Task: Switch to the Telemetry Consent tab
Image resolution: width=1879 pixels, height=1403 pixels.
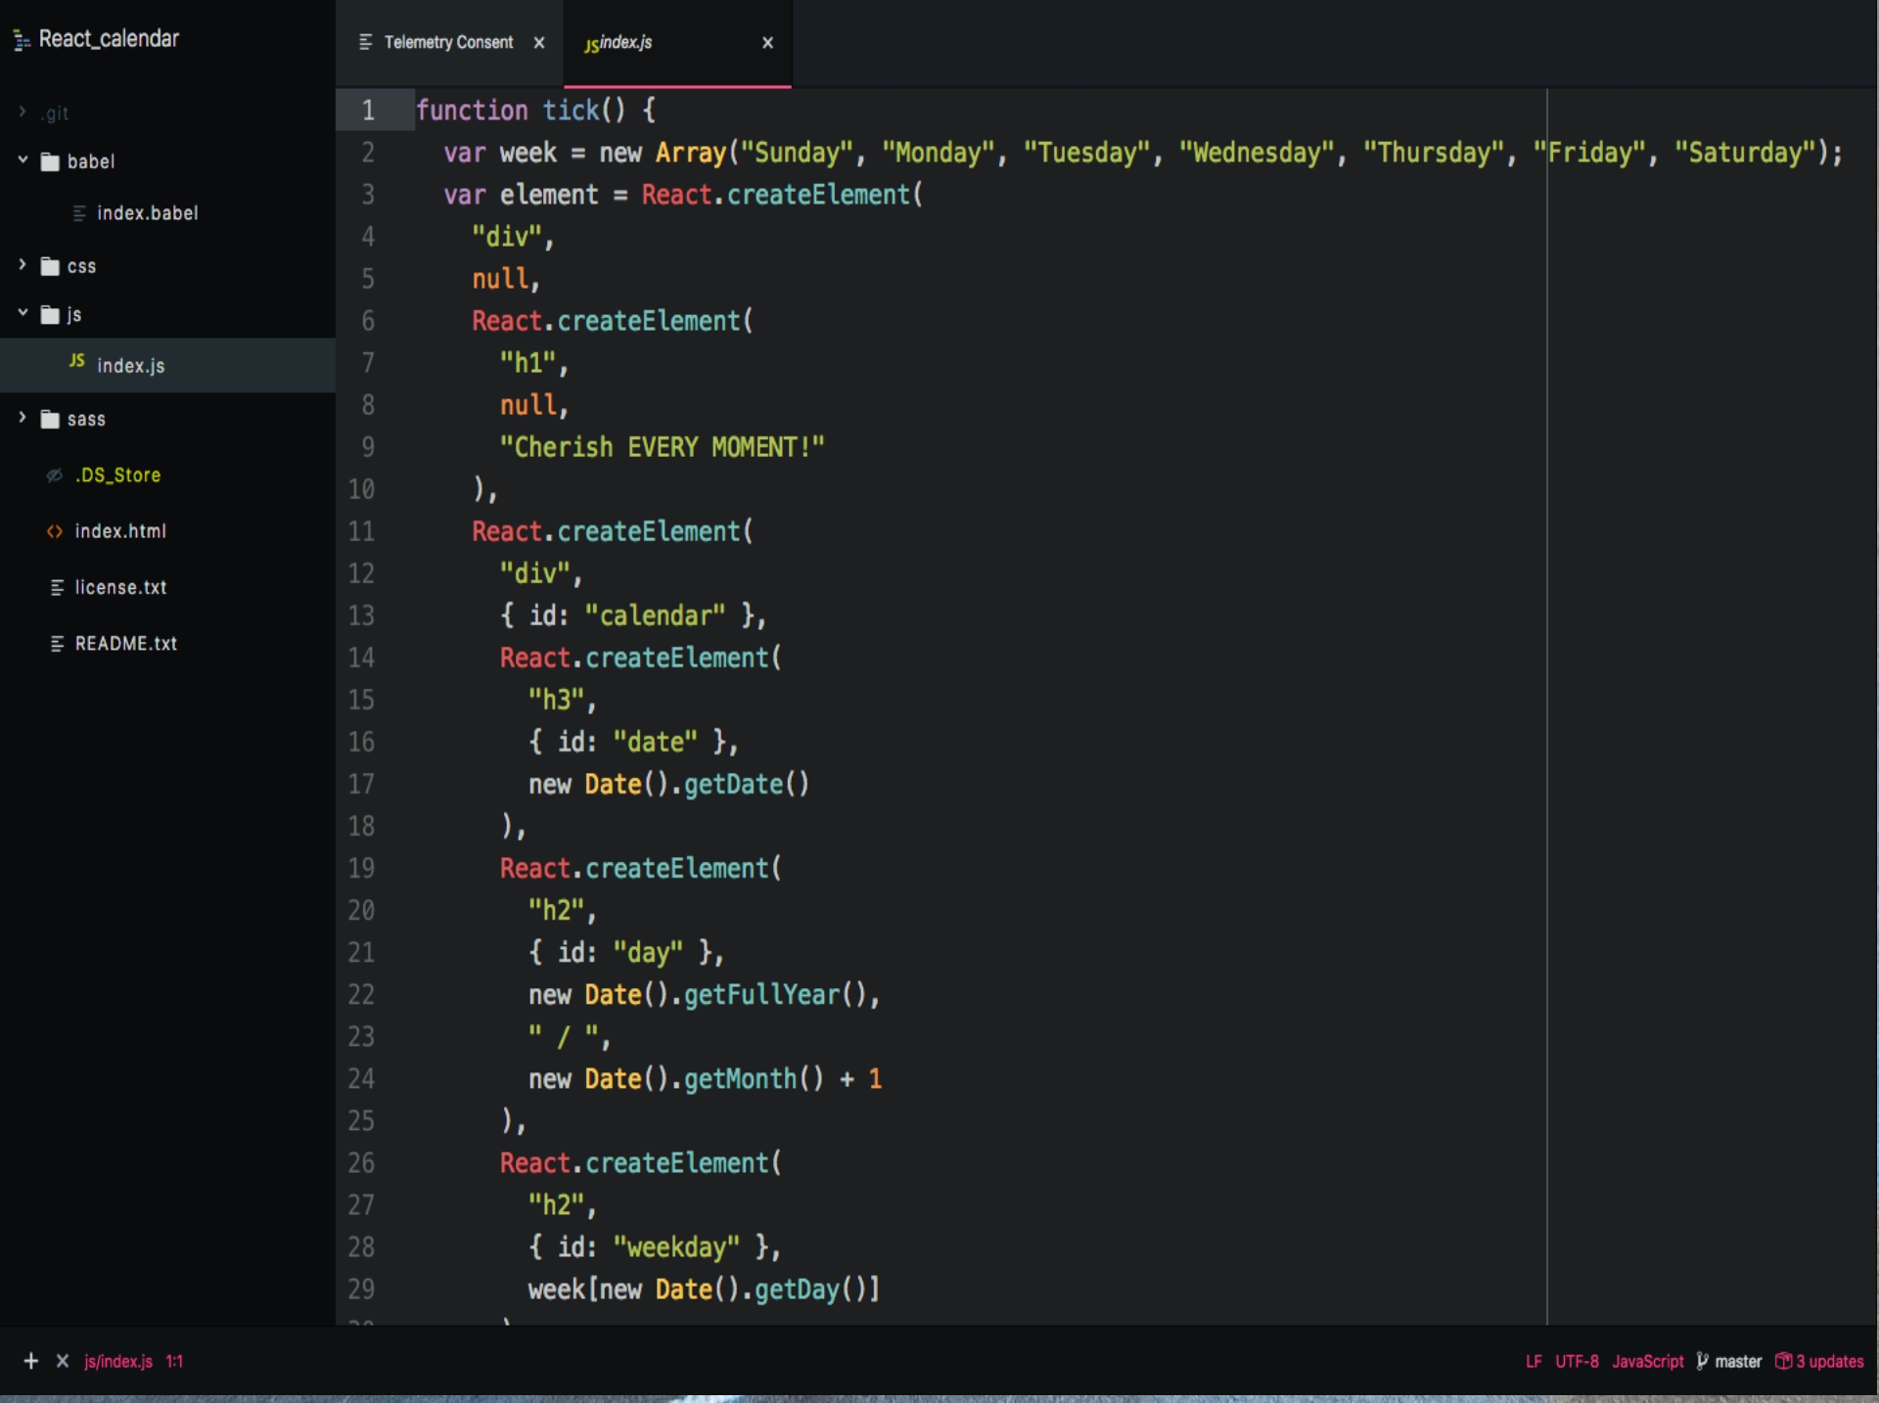Action: point(447,42)
